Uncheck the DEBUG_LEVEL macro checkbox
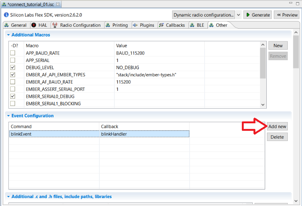Screen dimensions: 302x206 [x=13, y=67]
